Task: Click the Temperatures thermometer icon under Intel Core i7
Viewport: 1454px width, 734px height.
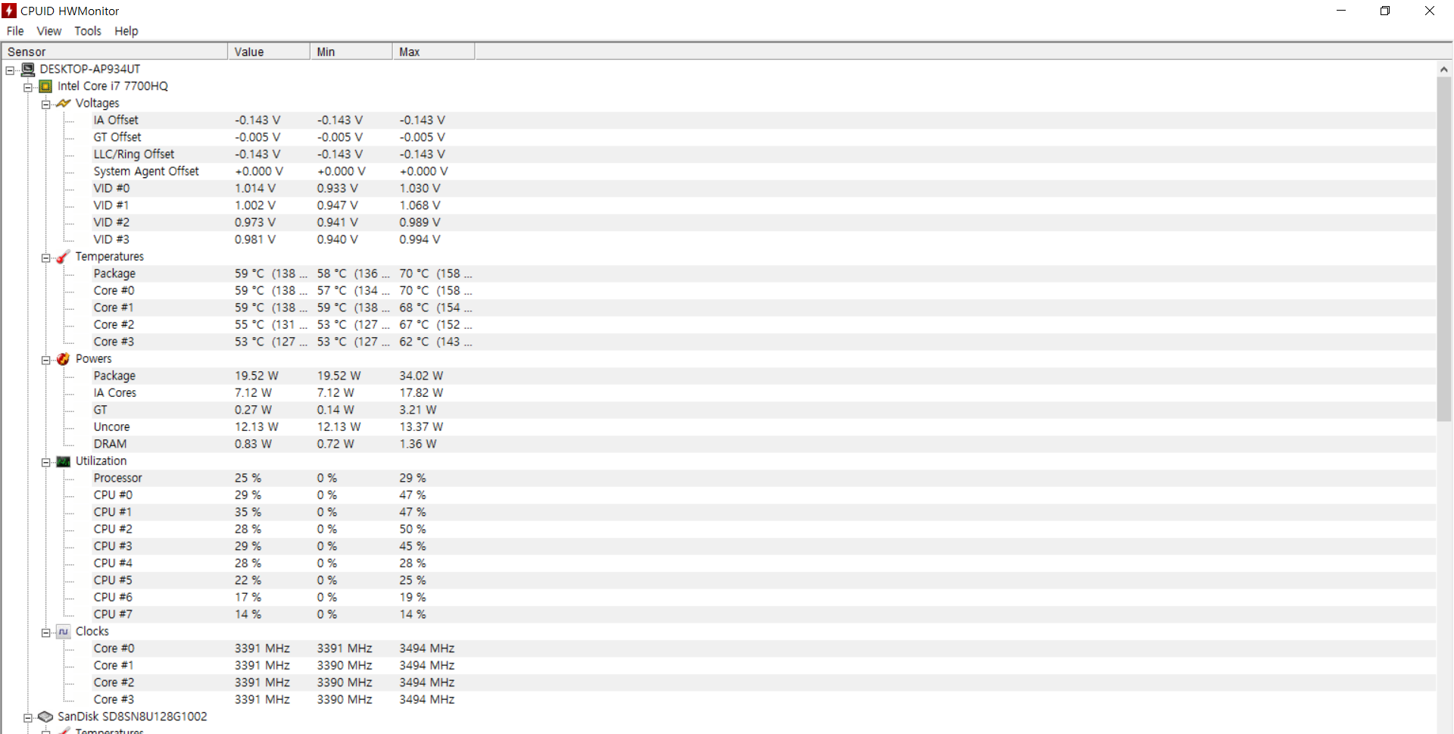Action: [64, 257]
